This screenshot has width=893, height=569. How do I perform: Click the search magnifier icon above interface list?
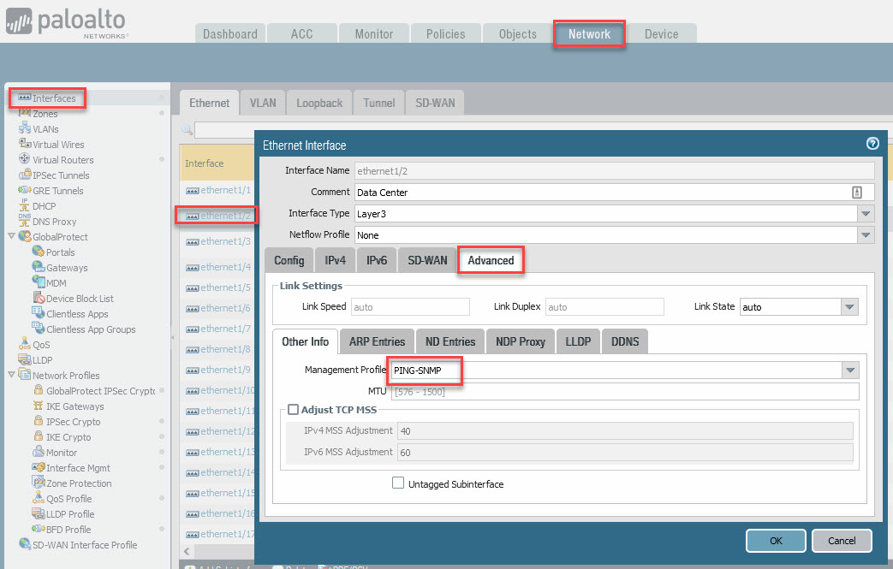[187, 130]
